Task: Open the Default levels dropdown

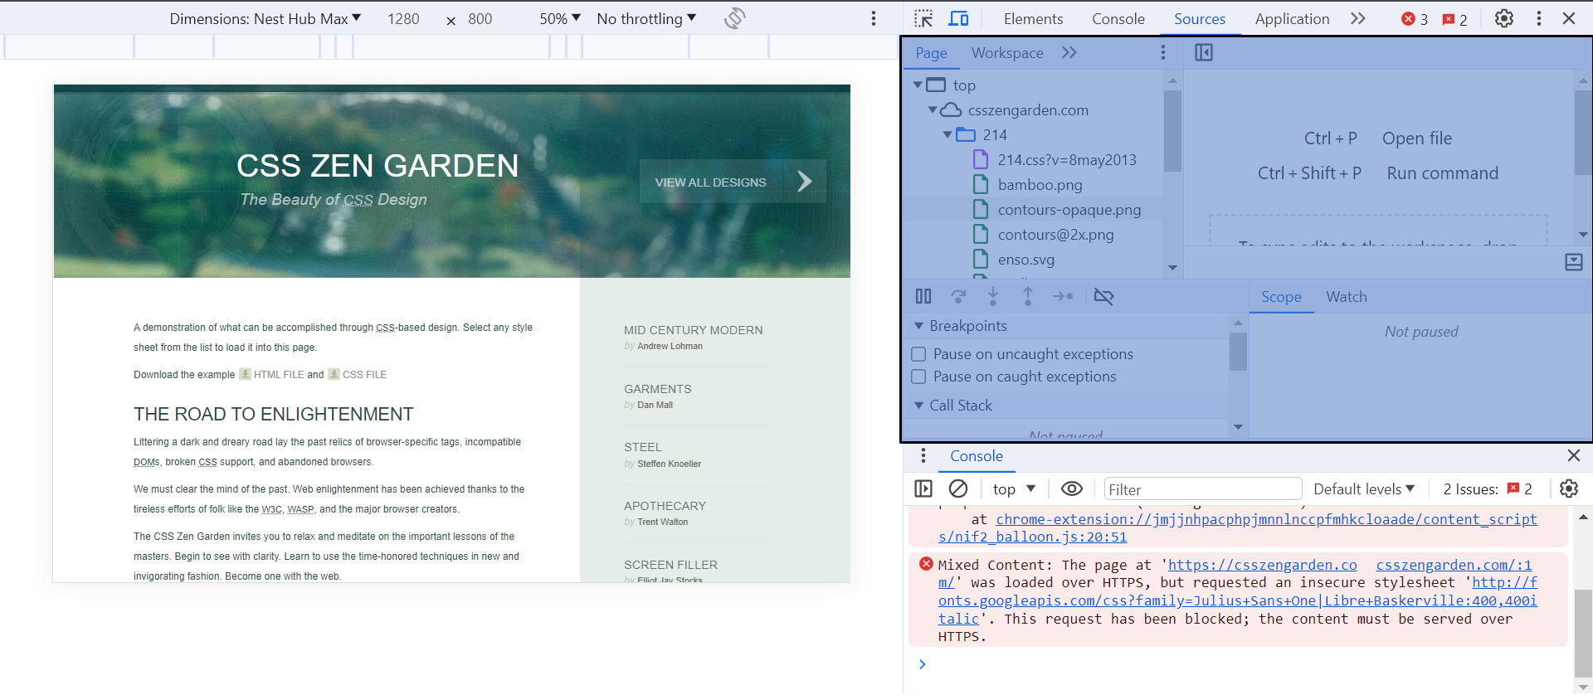Action: click(x=1364, y=488)
